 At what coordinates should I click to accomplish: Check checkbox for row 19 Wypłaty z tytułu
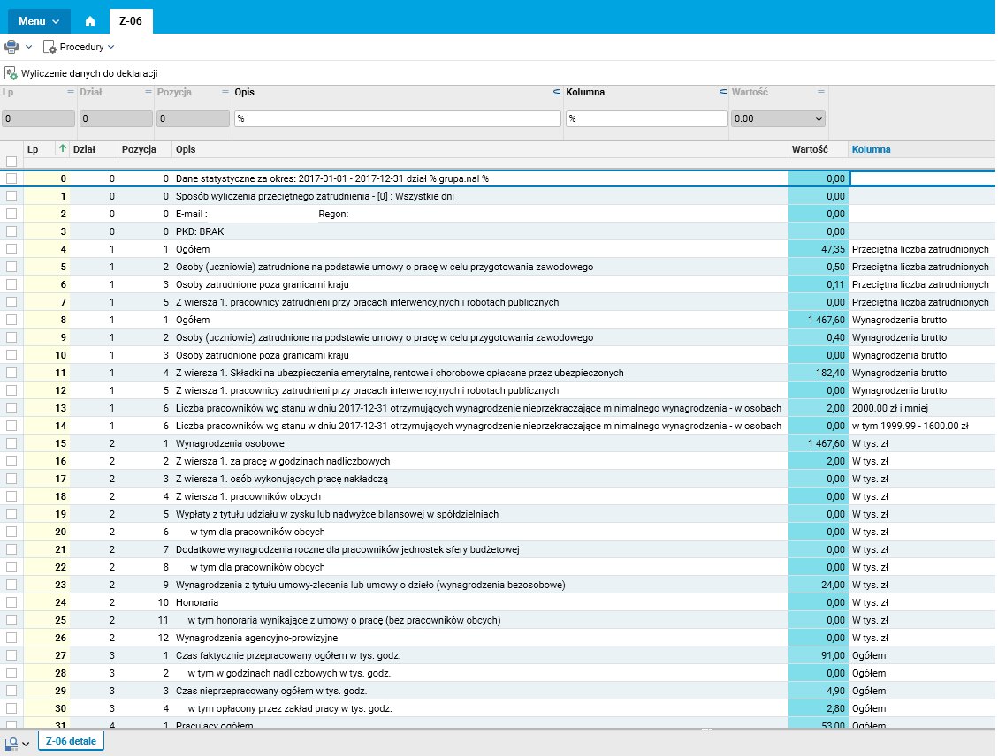(11, 514)
